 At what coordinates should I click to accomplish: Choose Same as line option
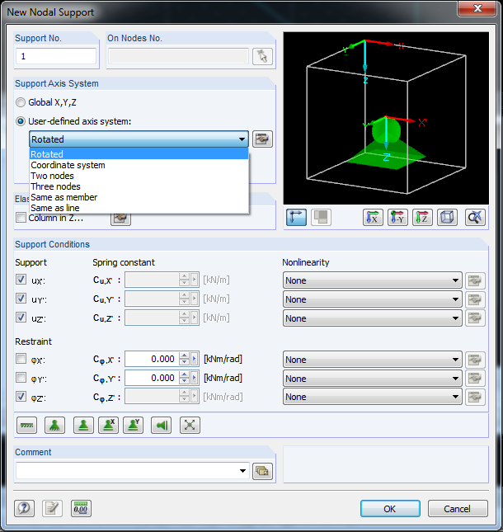pyautogui.click(x=139, y=208)
